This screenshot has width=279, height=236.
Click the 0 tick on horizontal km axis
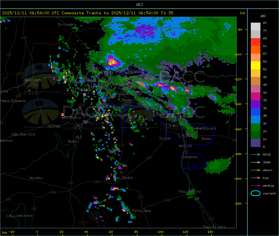[37, 232]
